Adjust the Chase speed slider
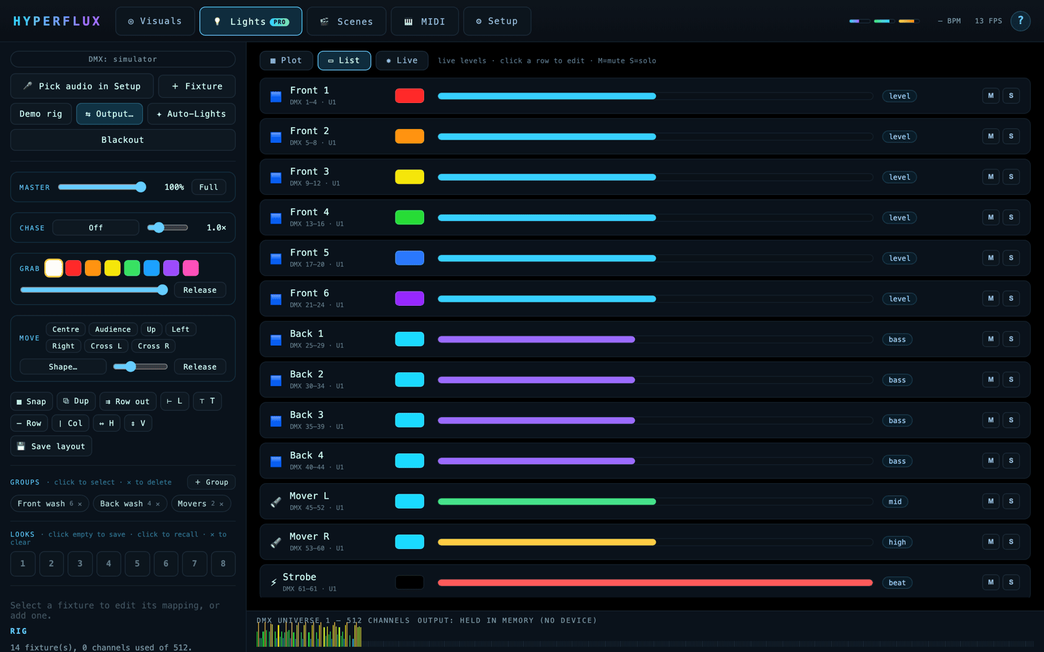 pyautogui.click(x=167, y=228)
